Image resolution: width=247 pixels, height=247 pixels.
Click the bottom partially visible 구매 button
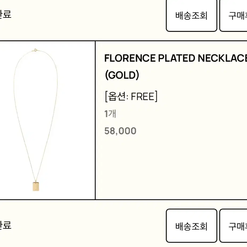pyautogui.click(x=233, y=226)
